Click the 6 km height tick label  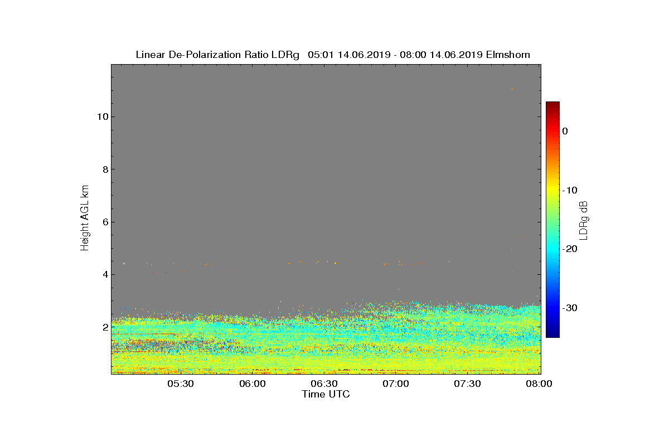tap(104, 222)
